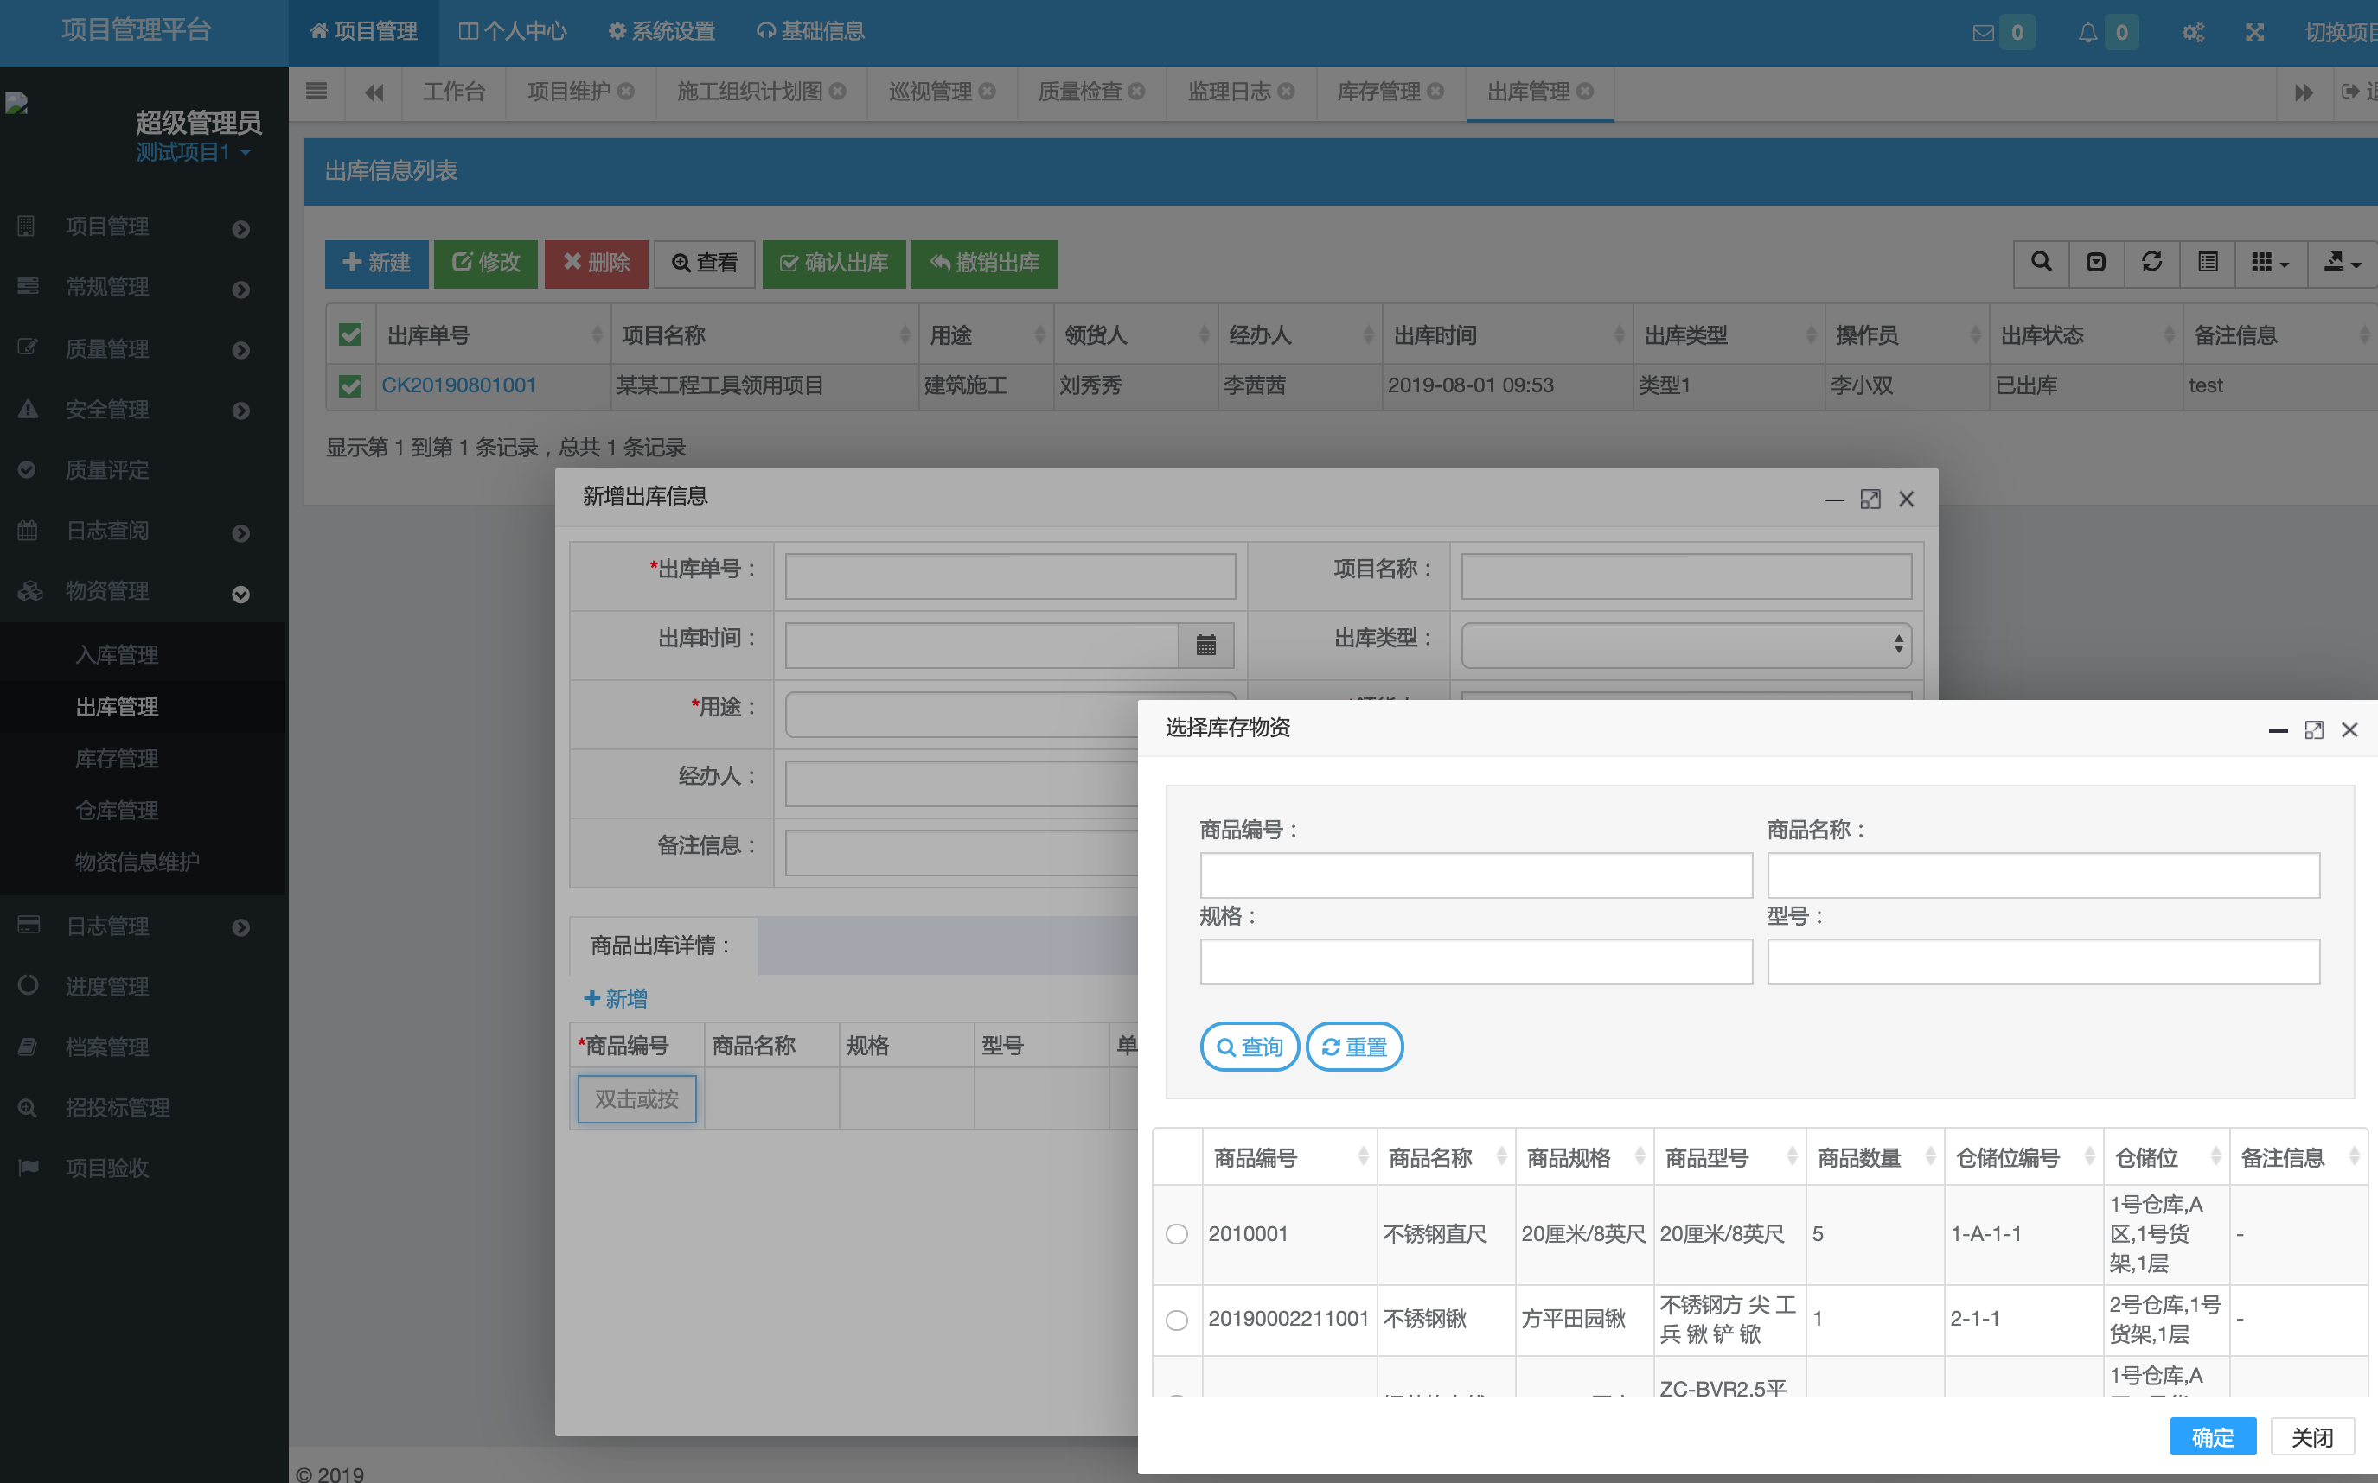The height and width of the screenshot is (1483, 2378).
Task: Close the 库存管理 tab with its x icon
Action: point(1435,92)
